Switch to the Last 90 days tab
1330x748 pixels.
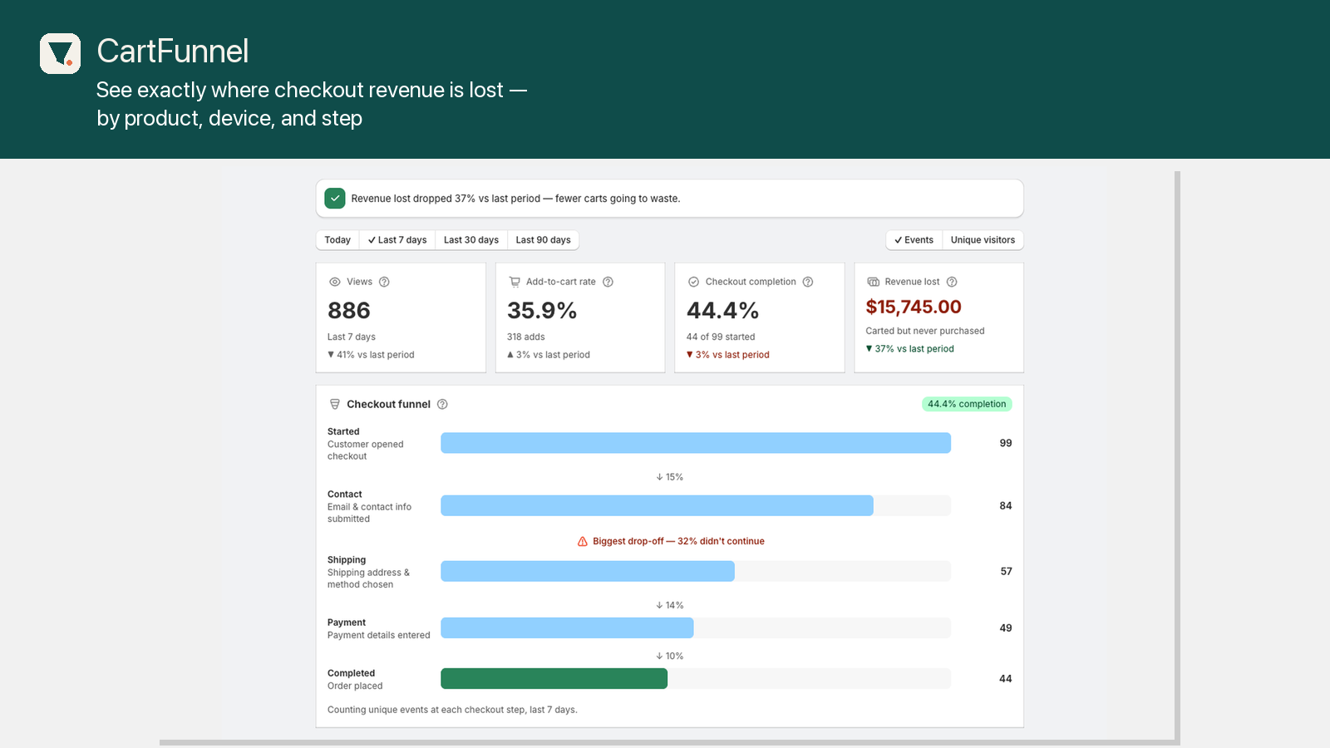coord(543,240)
